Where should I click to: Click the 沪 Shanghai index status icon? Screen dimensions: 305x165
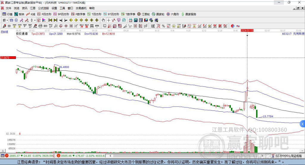point(7,156)
